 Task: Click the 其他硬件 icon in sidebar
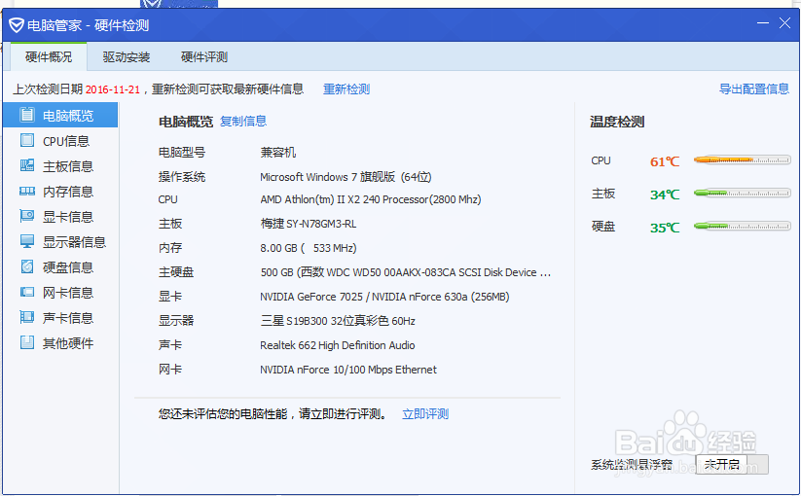pos(27,342)
